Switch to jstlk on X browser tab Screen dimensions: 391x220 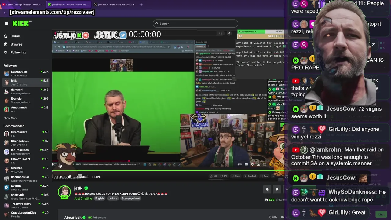coord(115,5)
